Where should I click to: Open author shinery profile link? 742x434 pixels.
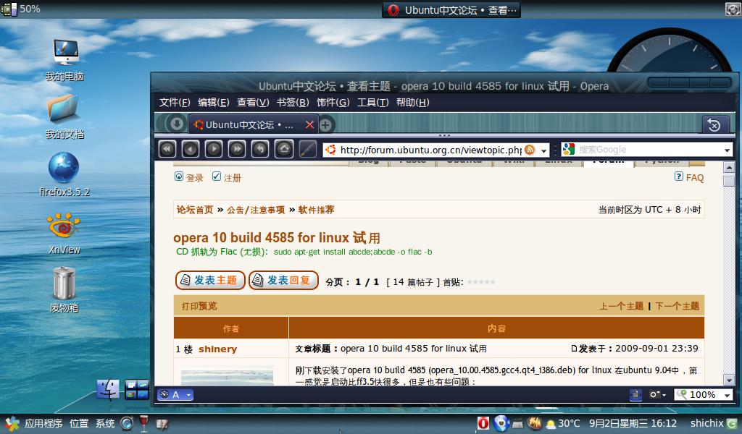(217, 349)
